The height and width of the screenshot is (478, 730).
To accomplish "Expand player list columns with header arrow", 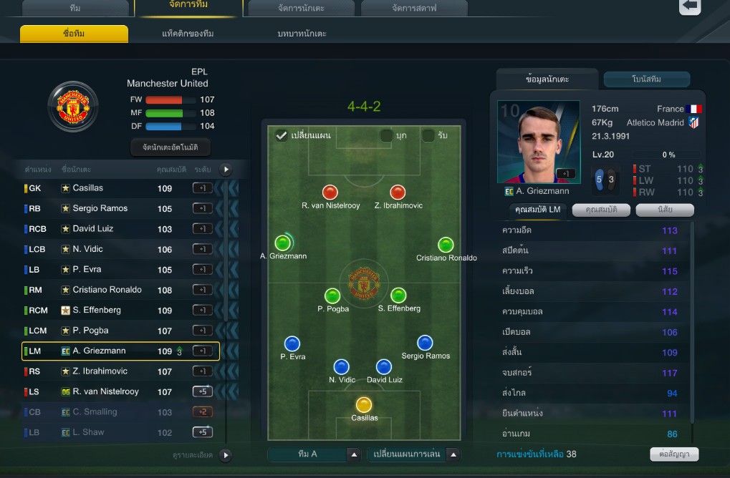I will point(226,170).
